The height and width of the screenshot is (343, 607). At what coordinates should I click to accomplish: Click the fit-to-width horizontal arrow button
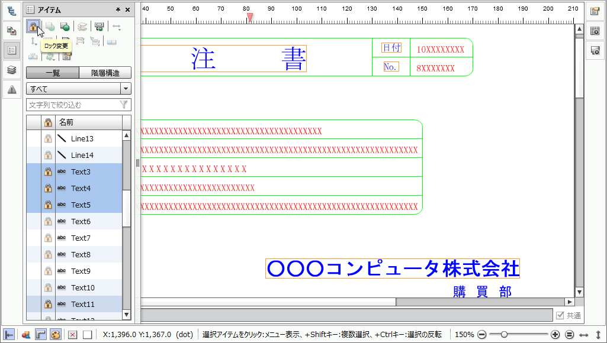pos(584,335)
